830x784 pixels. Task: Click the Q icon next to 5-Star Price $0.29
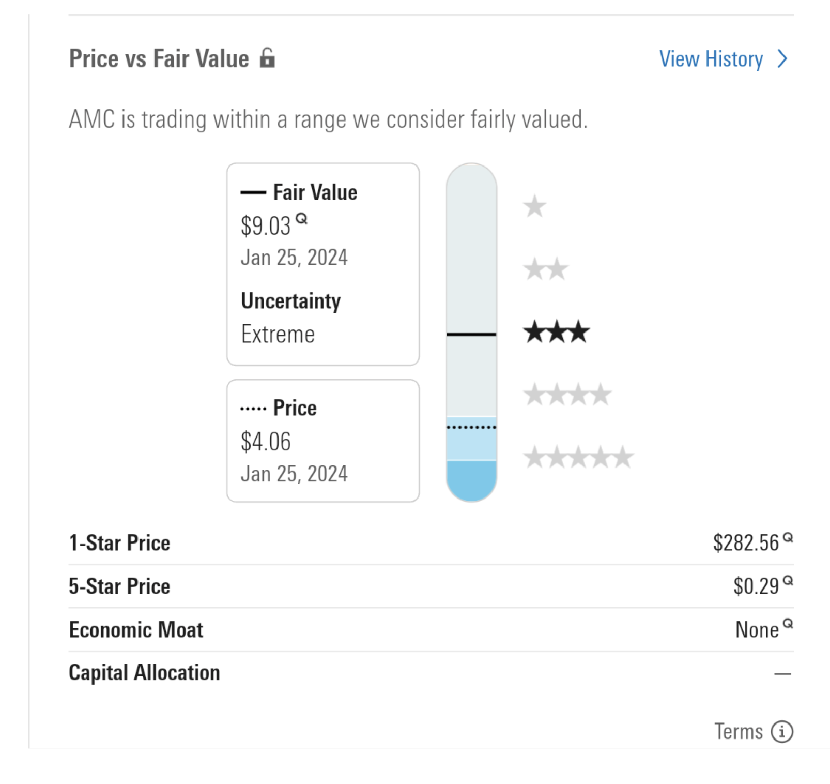click(x=788, y=580)
